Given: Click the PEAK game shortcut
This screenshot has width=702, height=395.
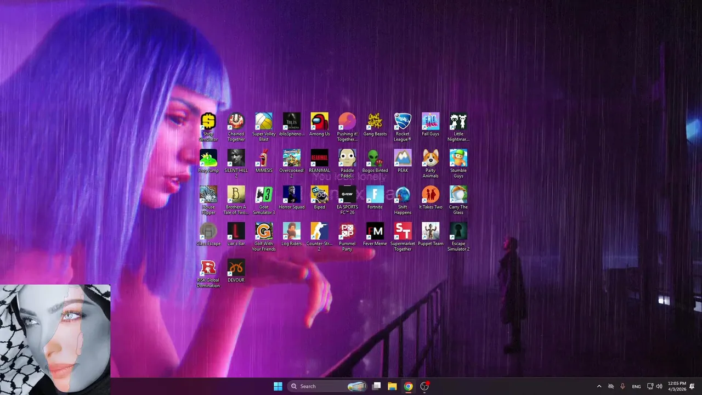Looking at the screenshot, I should point(403,161).
